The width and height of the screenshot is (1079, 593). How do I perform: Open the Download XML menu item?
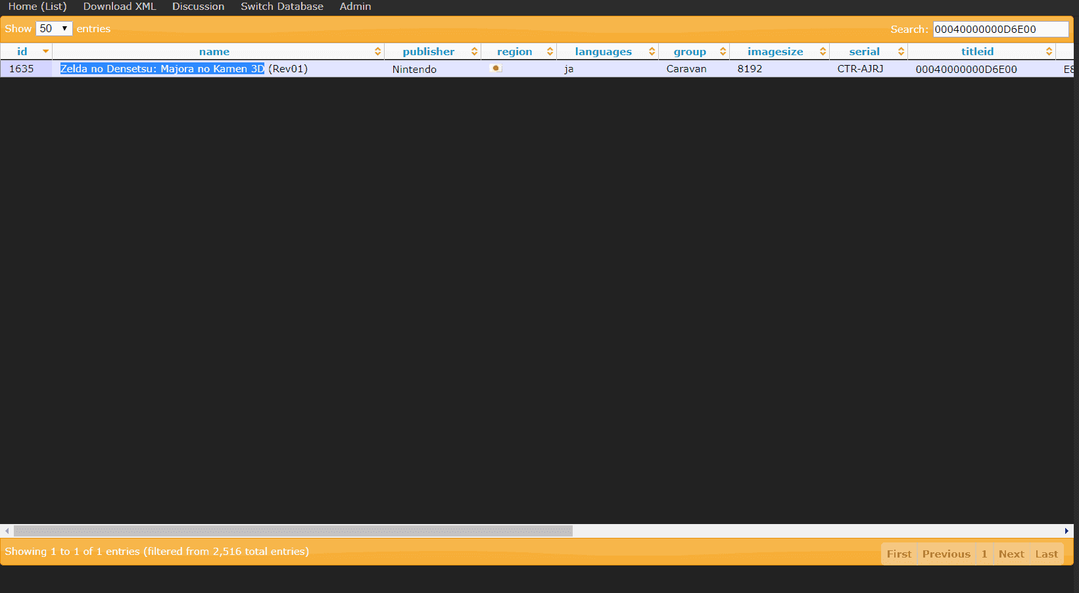point(120,7)
